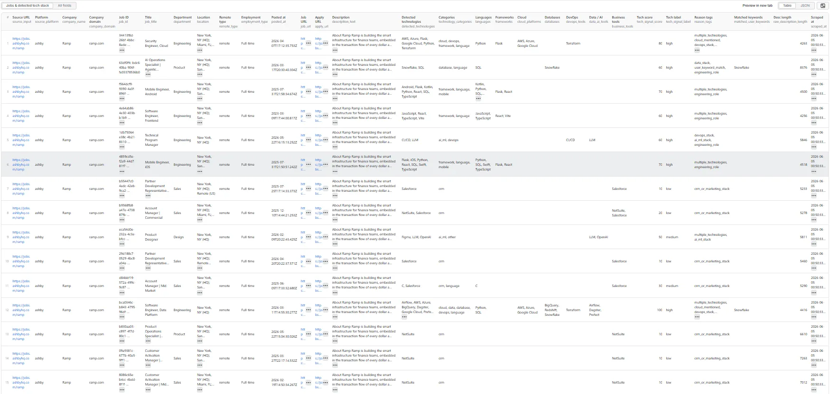Expand Reason tags cell in row 1
The height and width of the screenshot is (394, 830).
pyautogui.click(x=697, y=50)
